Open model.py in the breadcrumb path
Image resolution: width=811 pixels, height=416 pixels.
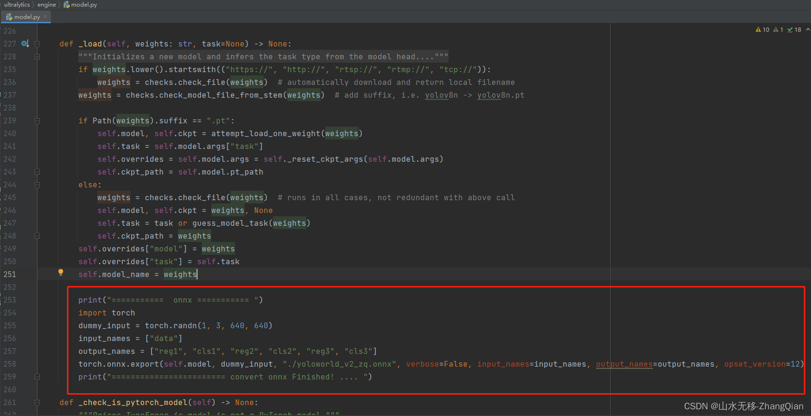(x=80, y=5)
